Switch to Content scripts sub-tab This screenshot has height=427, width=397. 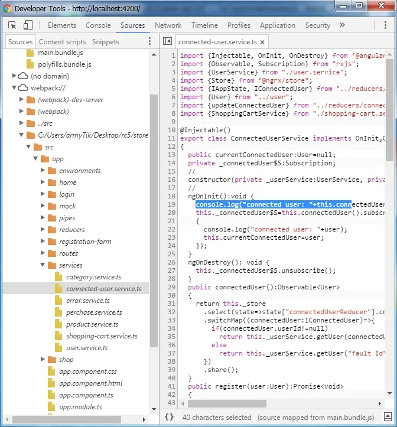(63, 42)
